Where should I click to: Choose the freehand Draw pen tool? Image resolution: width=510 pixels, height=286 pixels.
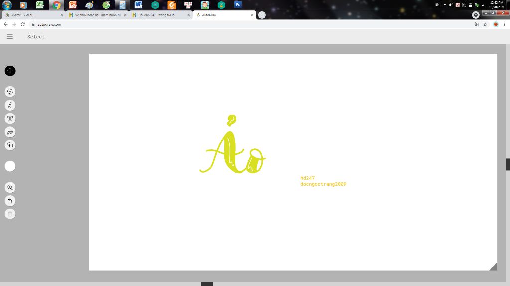(10, 105)
